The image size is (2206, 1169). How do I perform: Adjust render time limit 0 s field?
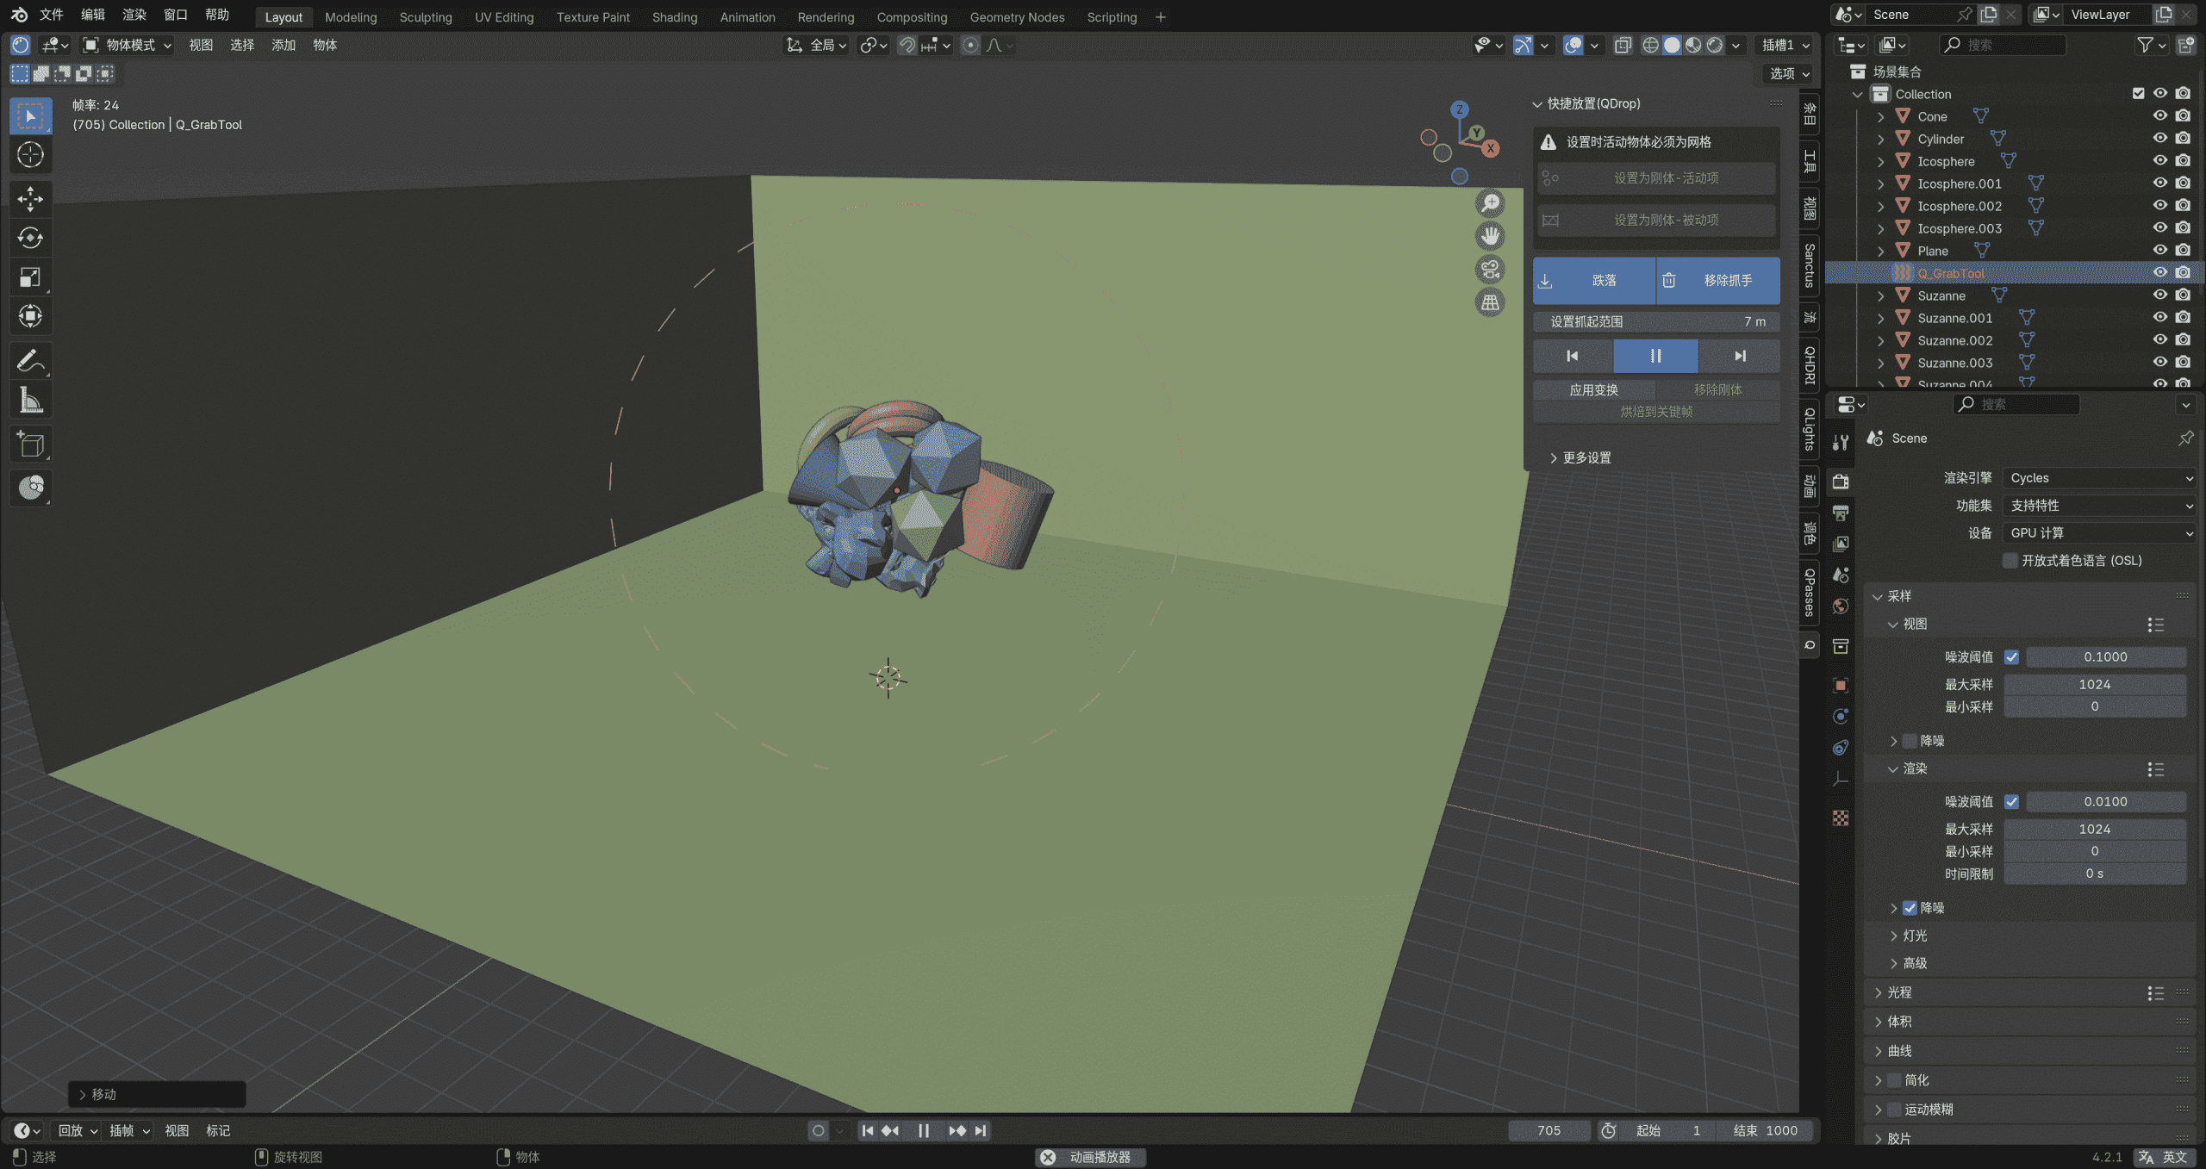coord(2095,874)
